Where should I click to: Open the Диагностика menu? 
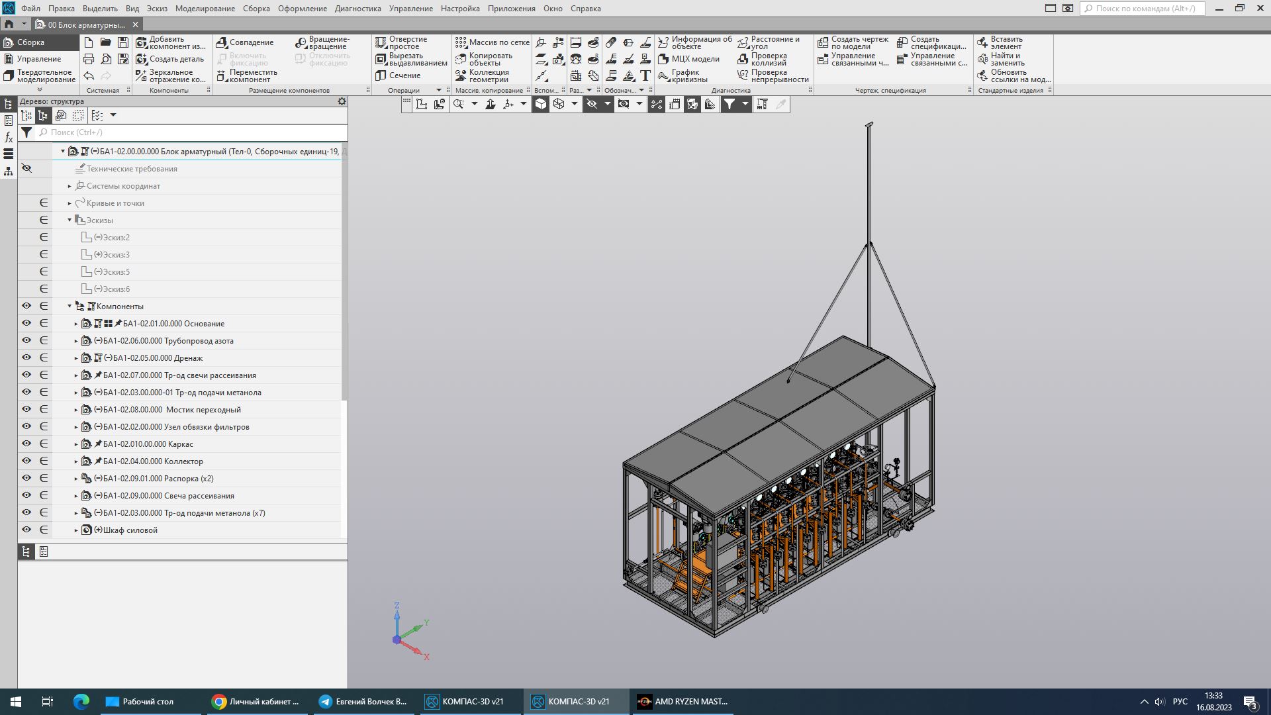[357, 9]
